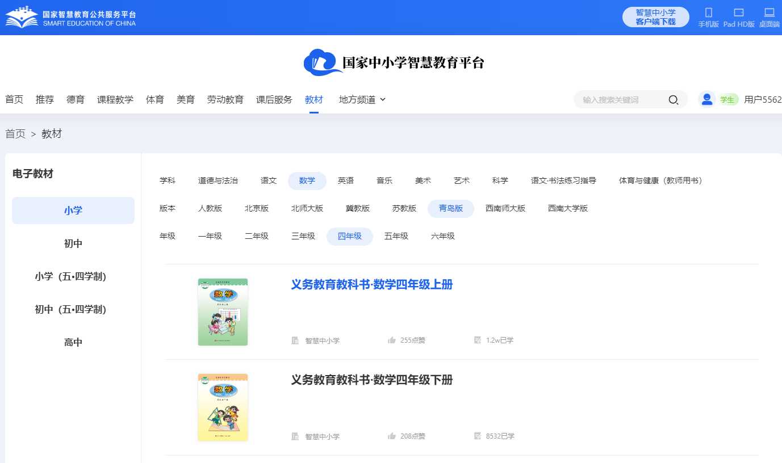
Task: Click the 用户5562 username
Action: tap(763, 99)
